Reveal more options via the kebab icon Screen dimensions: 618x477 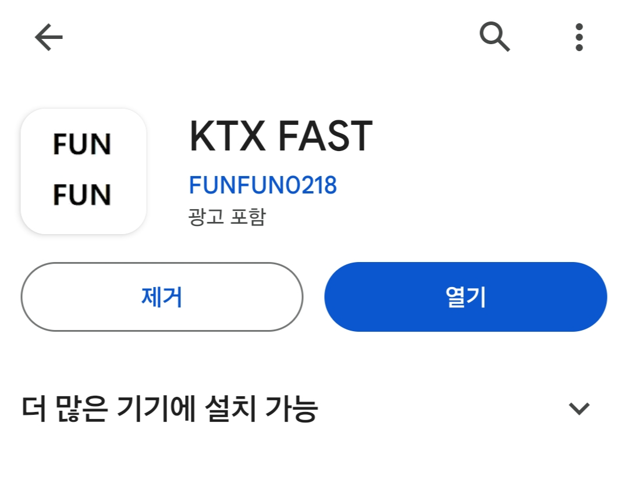click(x=579, y=37)
